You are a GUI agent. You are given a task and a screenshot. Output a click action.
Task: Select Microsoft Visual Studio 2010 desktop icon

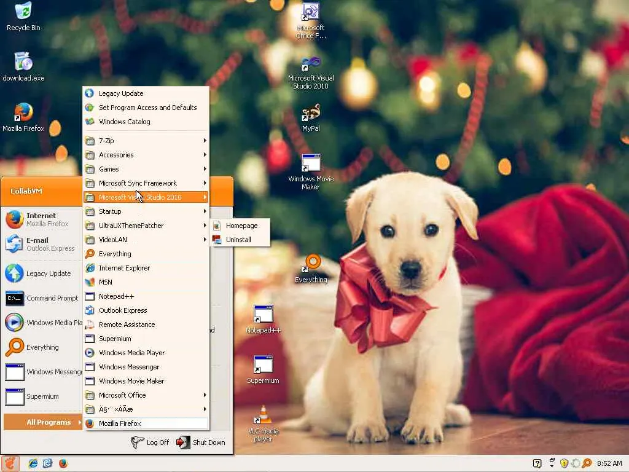coord(310,73)
